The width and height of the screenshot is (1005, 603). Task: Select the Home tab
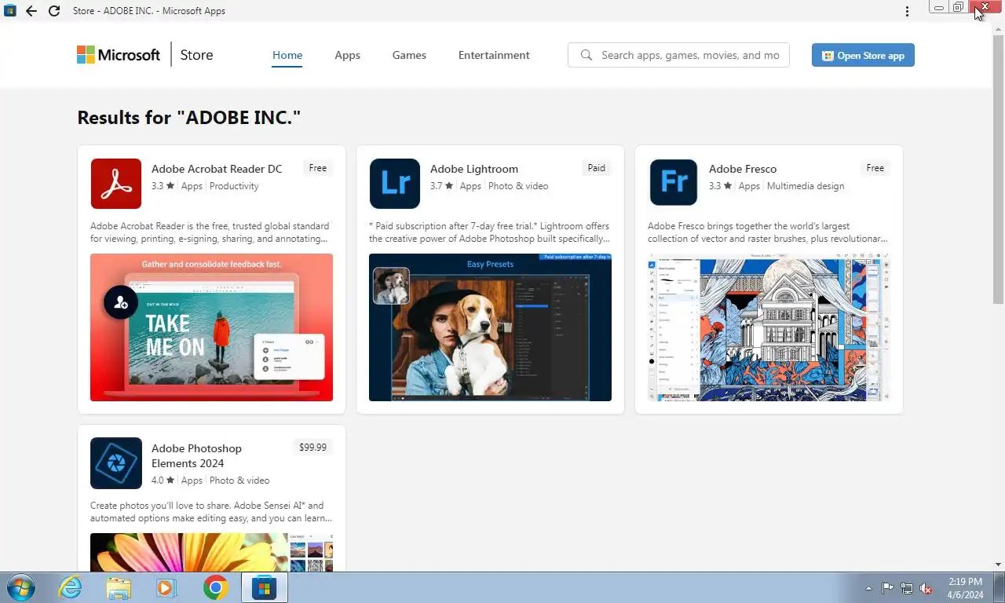tap(287, 55)
